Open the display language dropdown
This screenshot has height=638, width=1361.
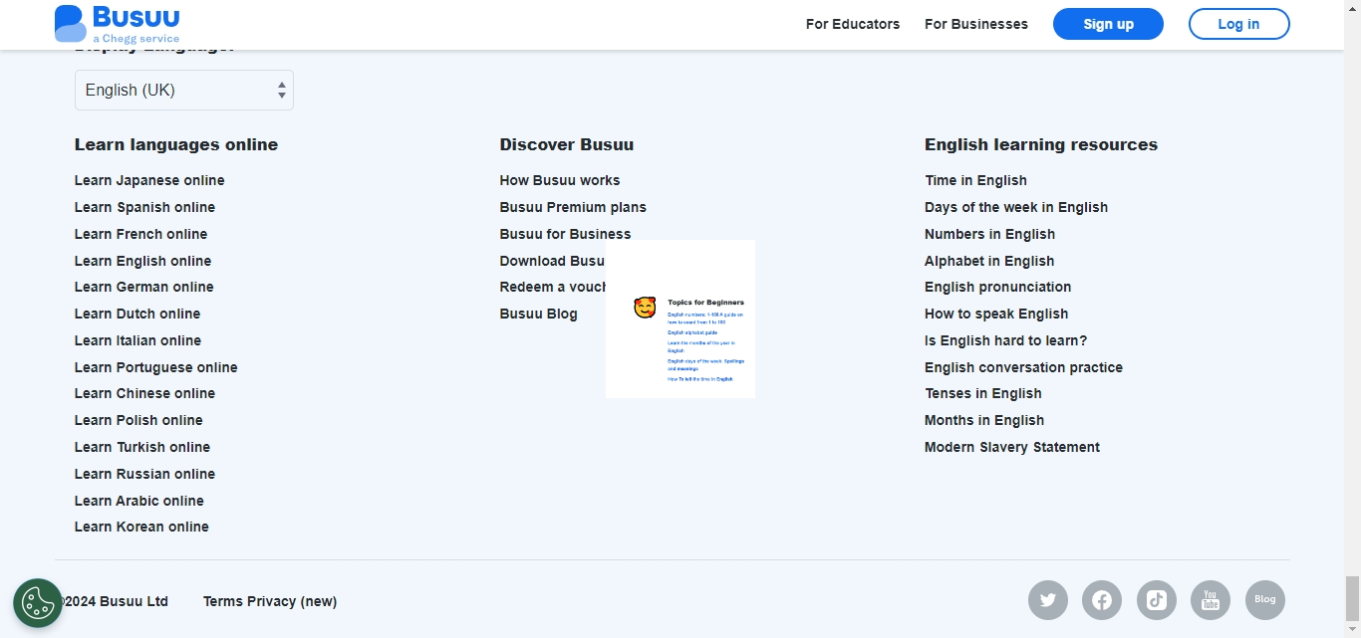coord(184,90)
